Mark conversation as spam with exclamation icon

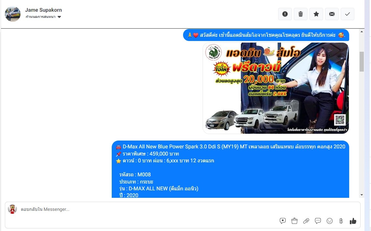pyautogui.click(x=285, y=14)
